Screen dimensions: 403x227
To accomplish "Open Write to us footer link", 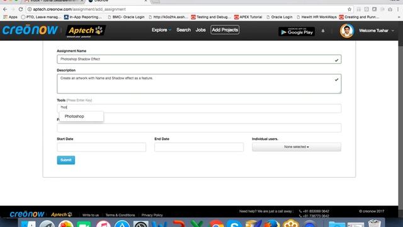I will [91, 215].
